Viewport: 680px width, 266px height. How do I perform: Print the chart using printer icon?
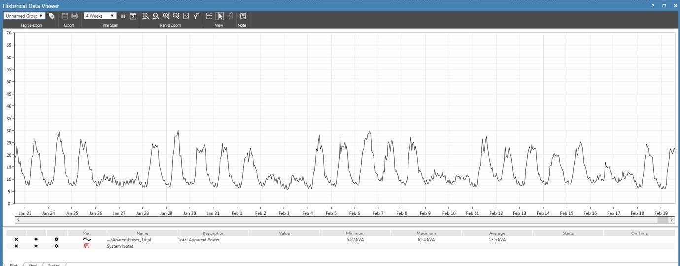(74, 16)
